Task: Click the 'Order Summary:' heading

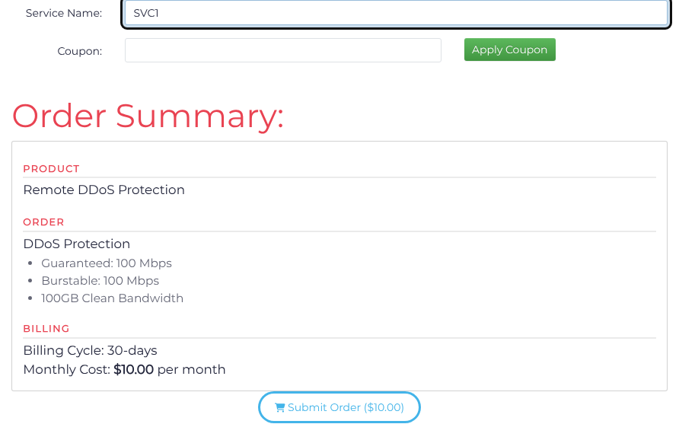Action: [148, 116]
